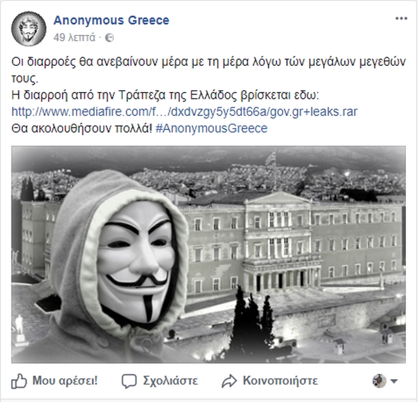Click the Anonymous Greece page name

click(x=111, y=20)
